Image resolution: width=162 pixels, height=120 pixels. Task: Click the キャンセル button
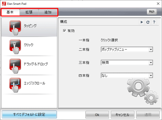(122, 115)
